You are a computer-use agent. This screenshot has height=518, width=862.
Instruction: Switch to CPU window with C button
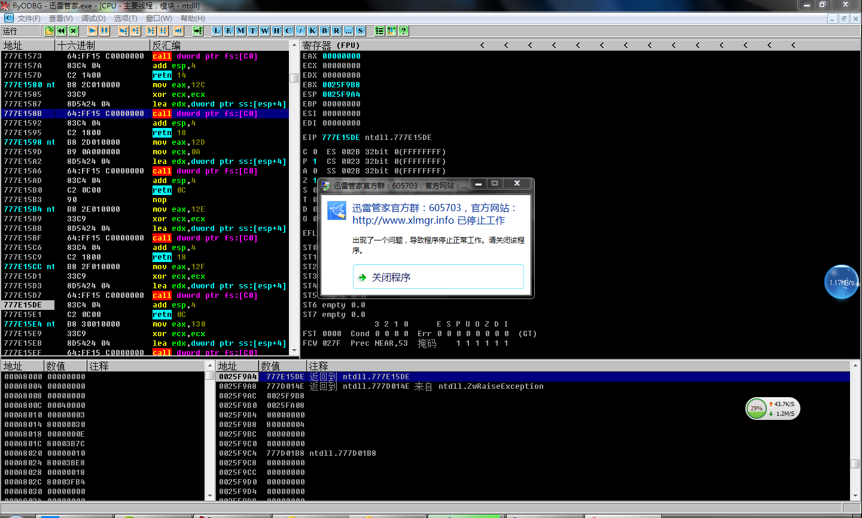tap(288, 31)
